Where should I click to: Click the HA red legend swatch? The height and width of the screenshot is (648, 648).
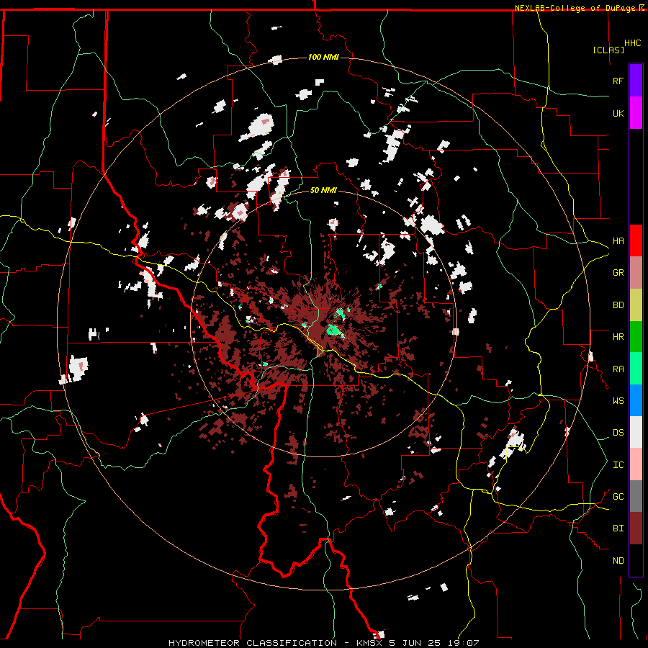point(636,240)
